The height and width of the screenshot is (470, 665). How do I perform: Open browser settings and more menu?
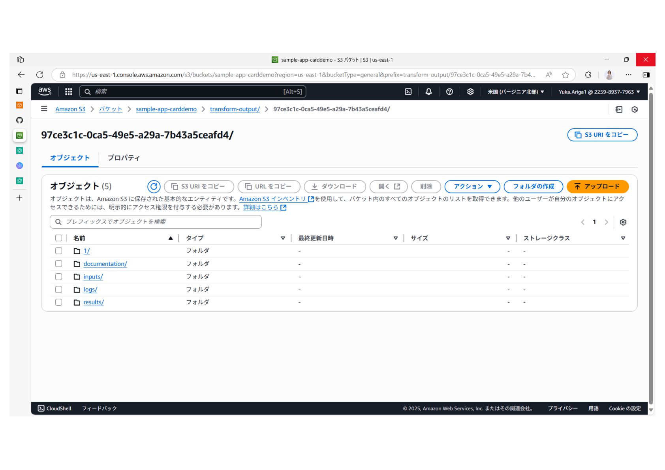click(x=628, y=75)
